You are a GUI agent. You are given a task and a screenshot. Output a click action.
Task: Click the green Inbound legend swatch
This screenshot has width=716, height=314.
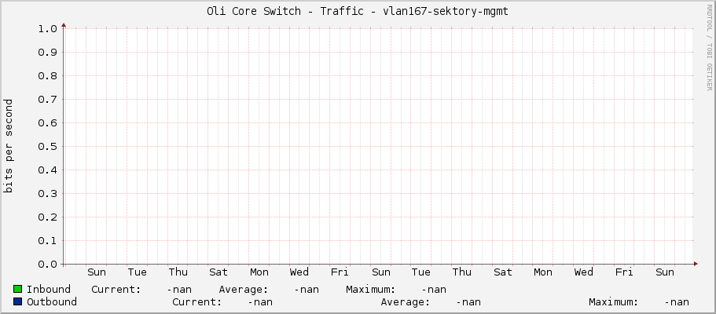pos(18,289)
